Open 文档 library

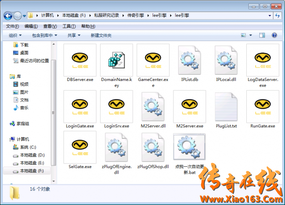pyautogui.click(x=21, y=100)
